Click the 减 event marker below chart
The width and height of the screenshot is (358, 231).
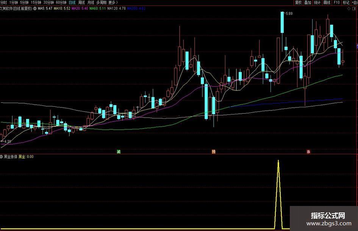119,152
